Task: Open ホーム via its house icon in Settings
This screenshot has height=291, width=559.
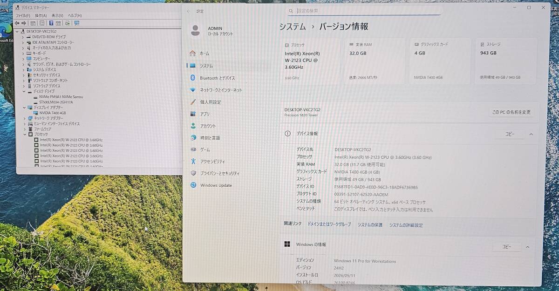Action: [193, 54]
